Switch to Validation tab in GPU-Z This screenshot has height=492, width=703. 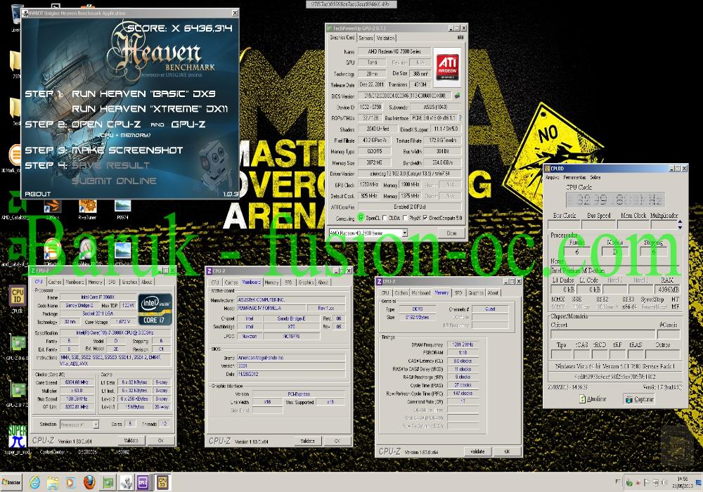385,38
